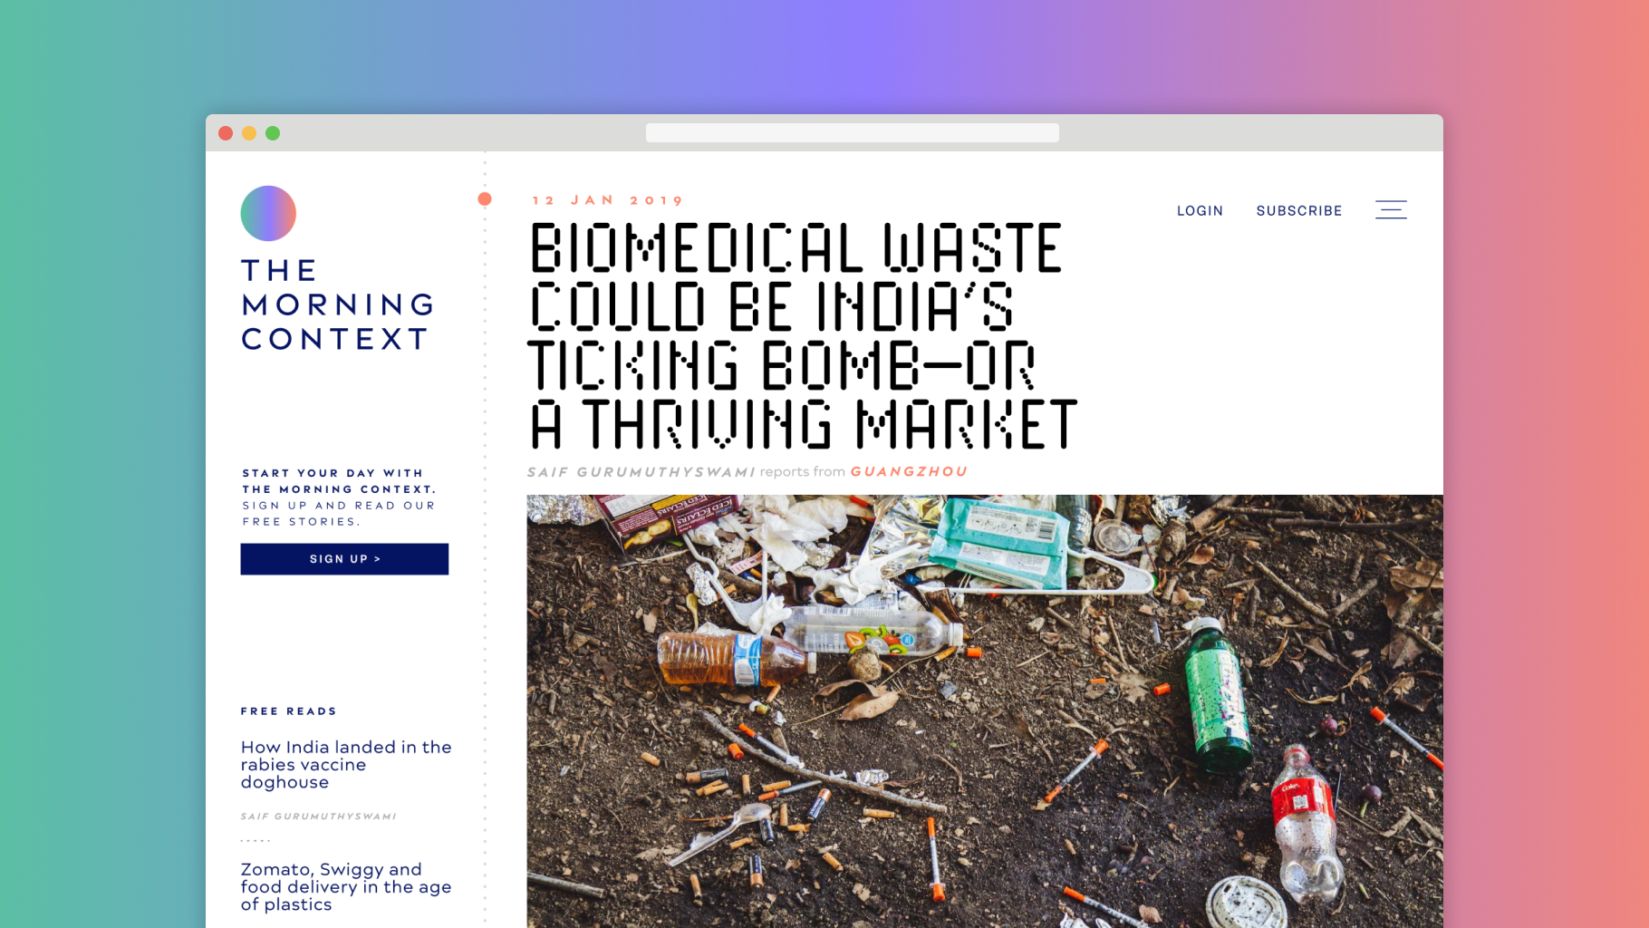Click Saif Gurumuthyswami under Free Reads

(x=319, y=817)
